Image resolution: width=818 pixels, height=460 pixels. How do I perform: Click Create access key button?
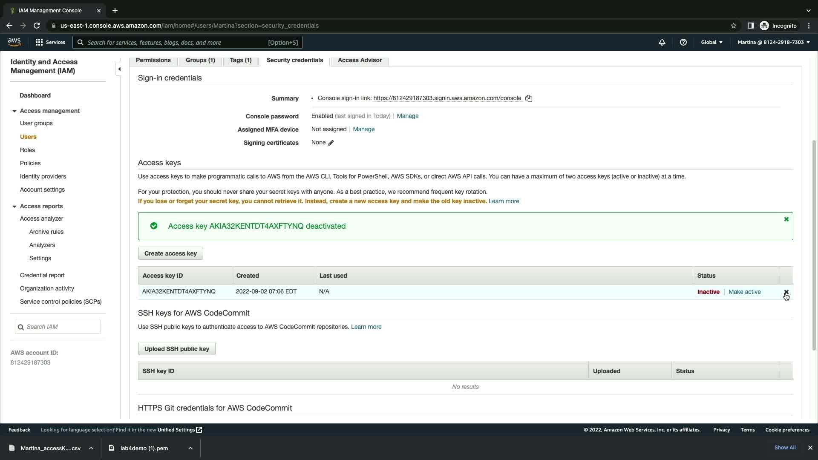[170, 253]
